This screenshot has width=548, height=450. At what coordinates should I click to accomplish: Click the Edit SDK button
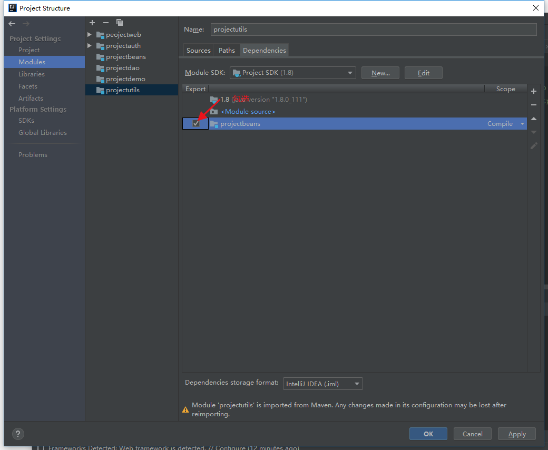(424, 73)
